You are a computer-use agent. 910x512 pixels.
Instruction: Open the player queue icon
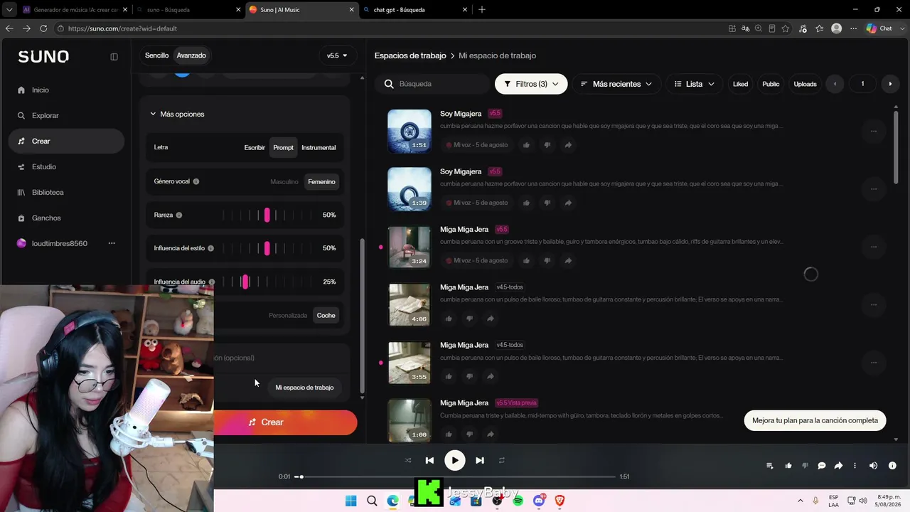click(769, 466)
